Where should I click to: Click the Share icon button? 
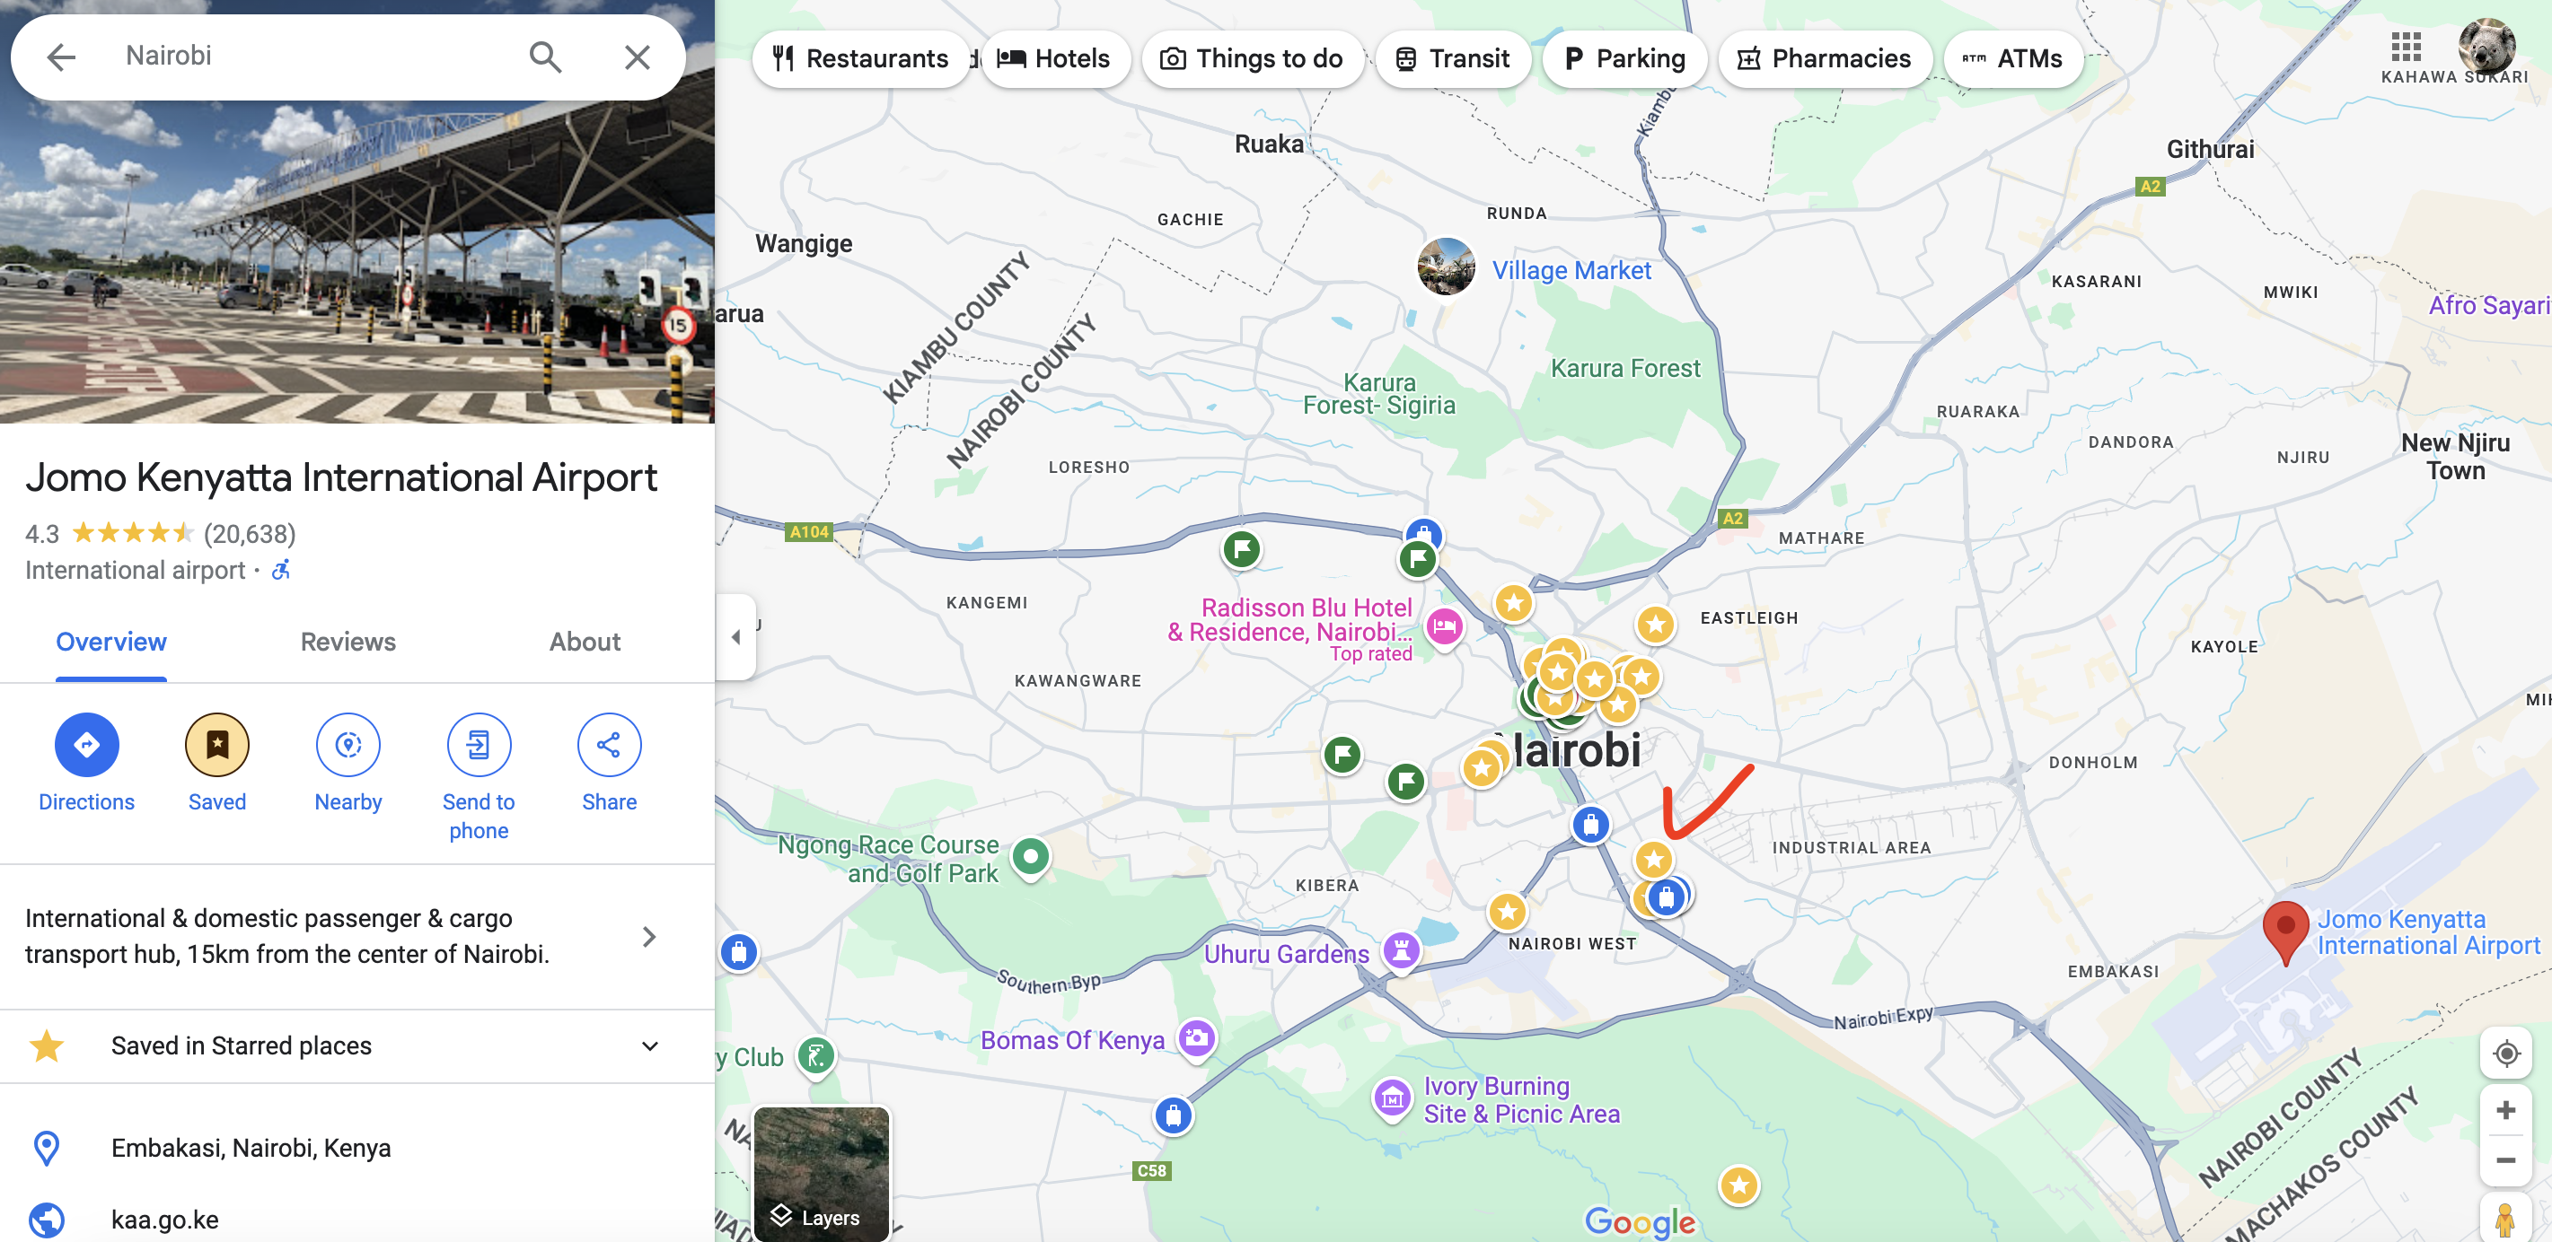[608, 745]
